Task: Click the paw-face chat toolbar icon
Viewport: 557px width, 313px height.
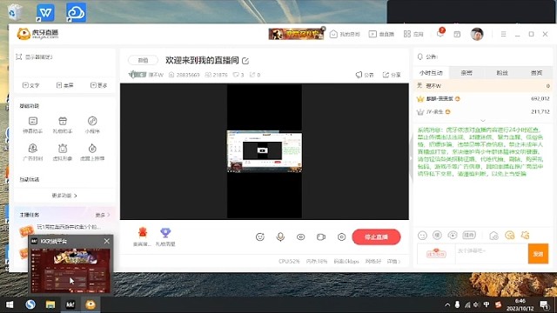Action: (x=453, y=235)
